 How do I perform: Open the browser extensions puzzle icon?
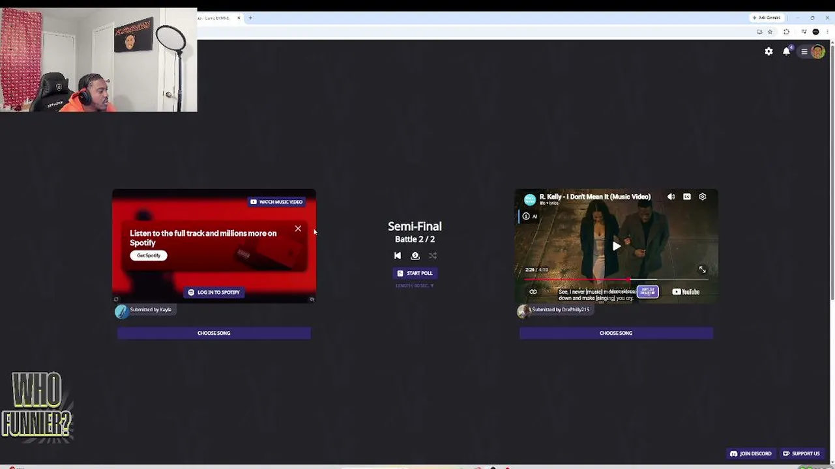(786, 31)
